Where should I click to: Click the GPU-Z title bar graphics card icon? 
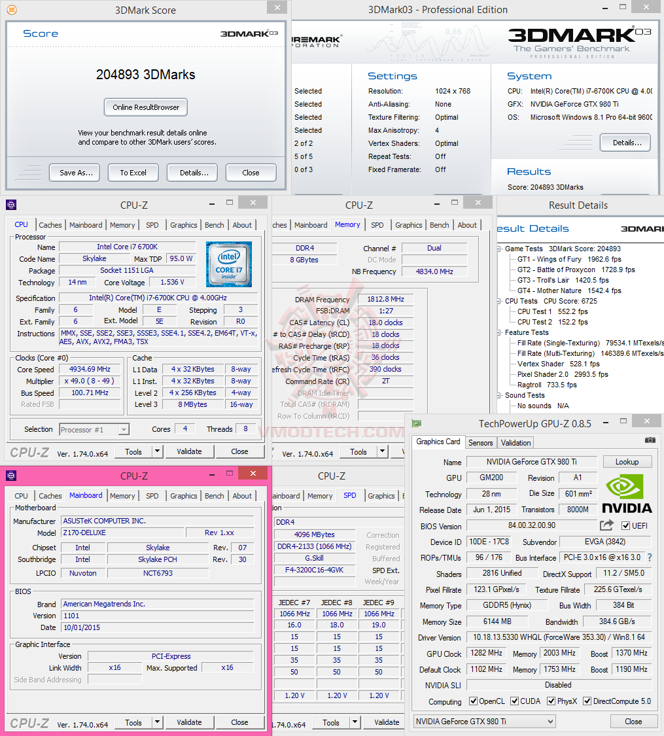[416, 424]
